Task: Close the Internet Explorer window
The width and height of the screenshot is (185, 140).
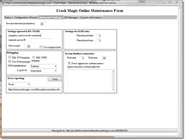Action: click(177, 2)
